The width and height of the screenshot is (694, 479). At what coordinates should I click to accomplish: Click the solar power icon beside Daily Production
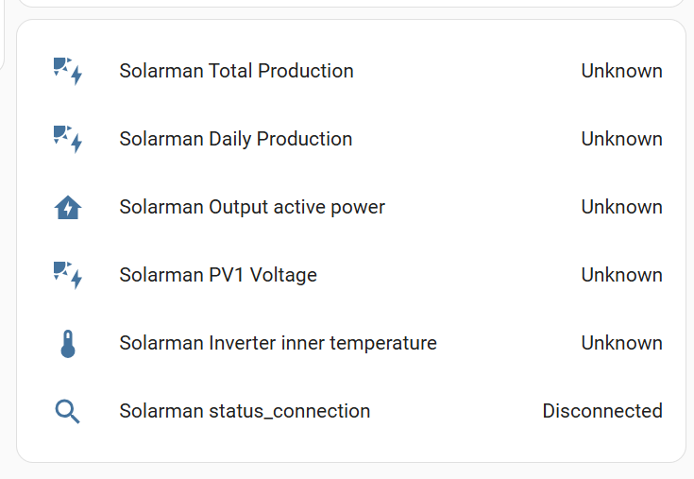[x=68, y=139]
